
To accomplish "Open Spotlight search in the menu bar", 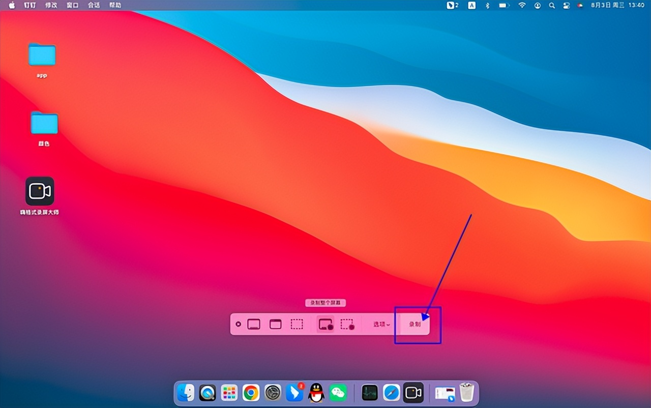I will click(551, 5).
